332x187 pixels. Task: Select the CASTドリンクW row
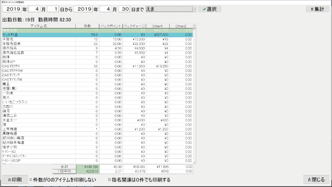(97, 80)
